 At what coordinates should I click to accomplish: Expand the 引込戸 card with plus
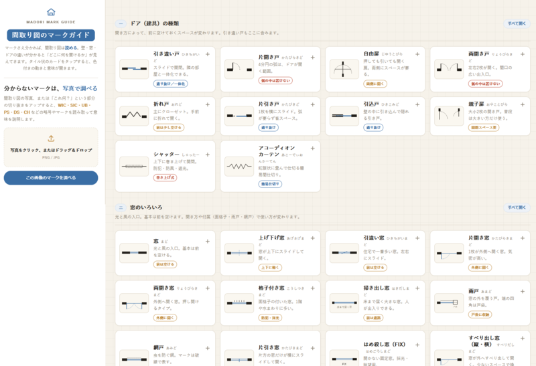point(417,104)
